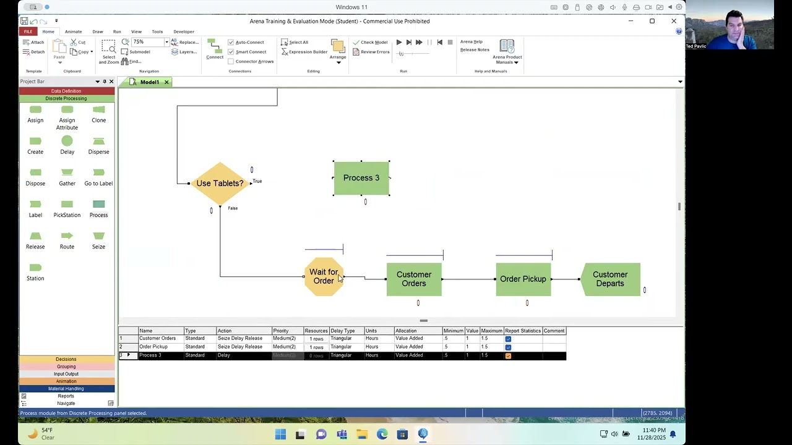Open the View ribbon tab
The image size is (792, 445).
136,32
